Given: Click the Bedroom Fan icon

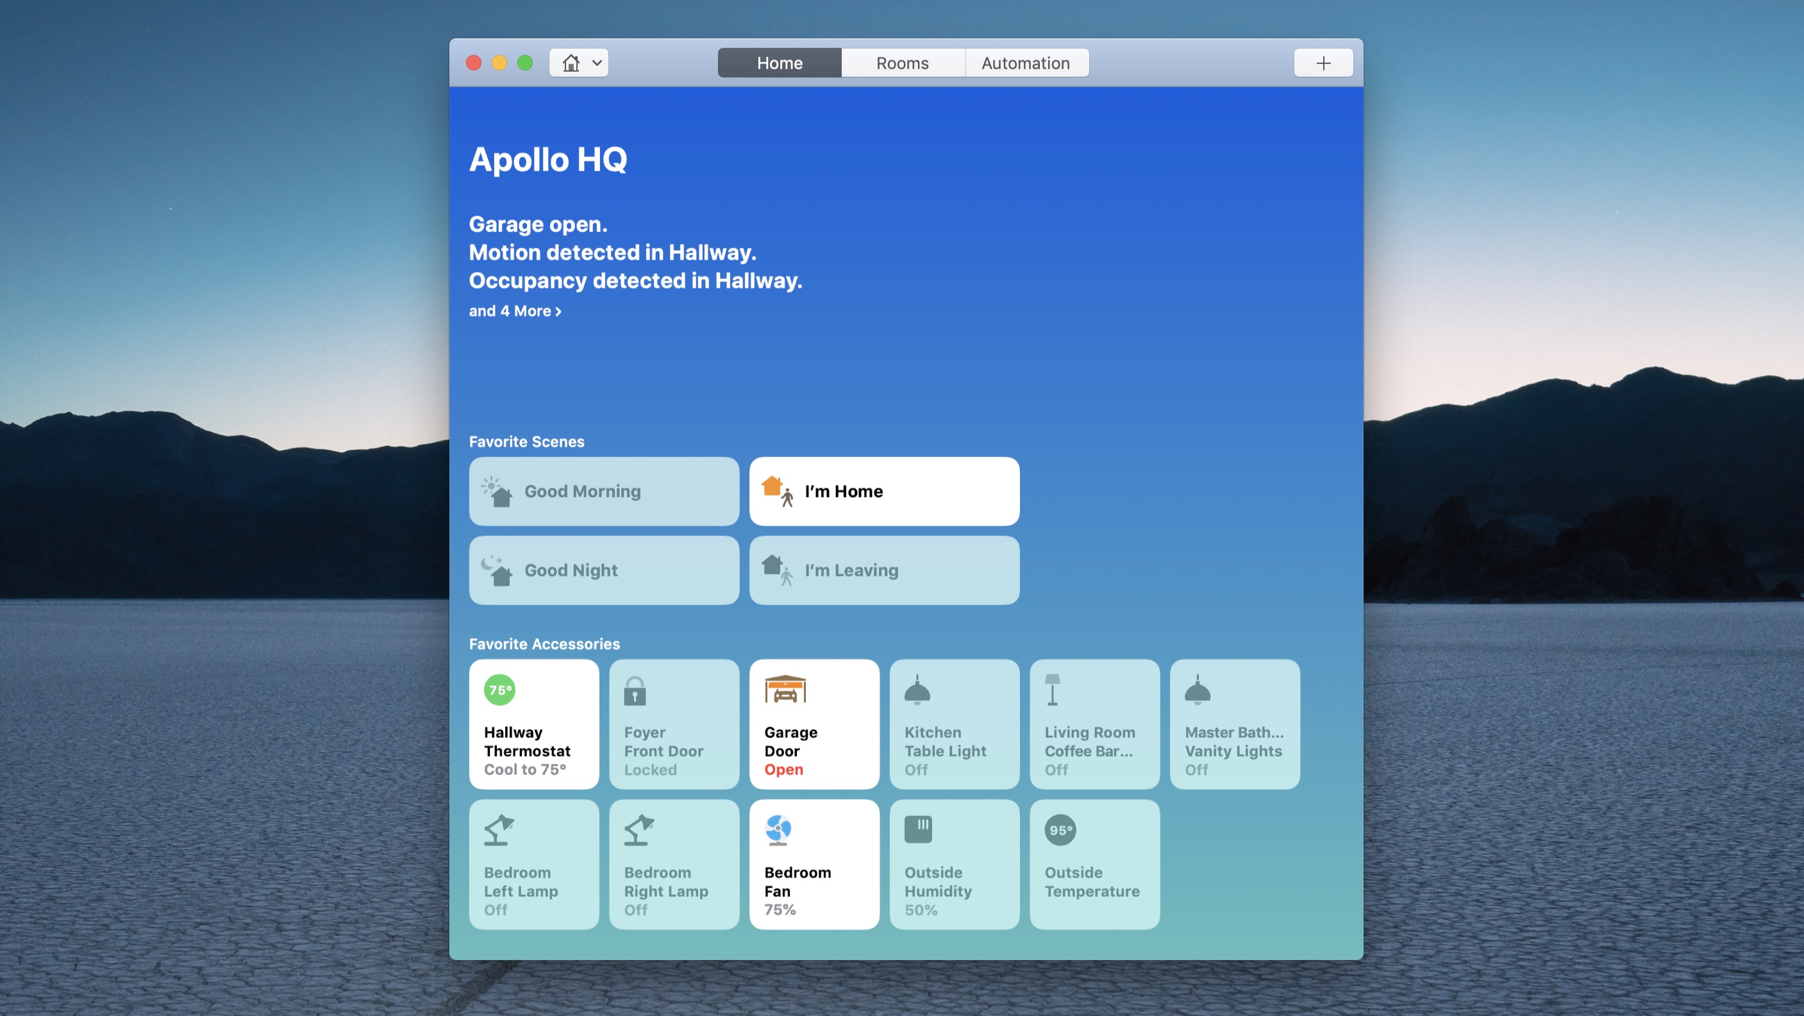Looking at the screenshot, I should [x=778, y=831].
